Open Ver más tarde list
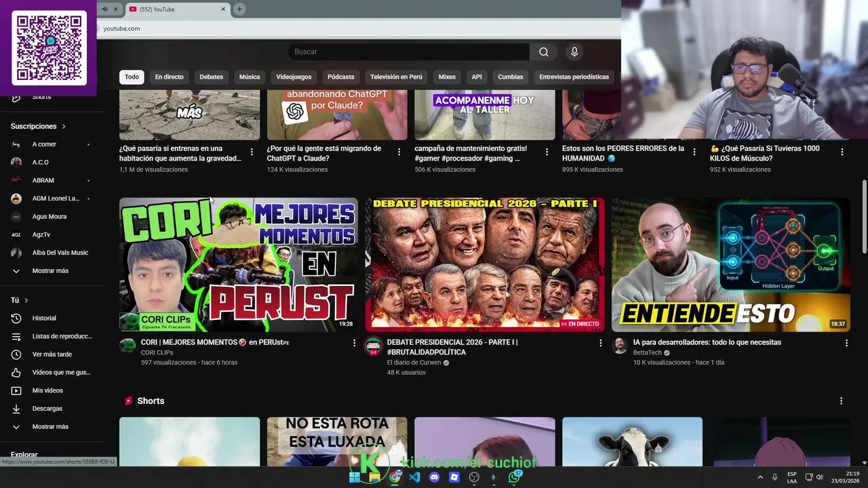Screen dimensions: 868x488 [52, 354]
